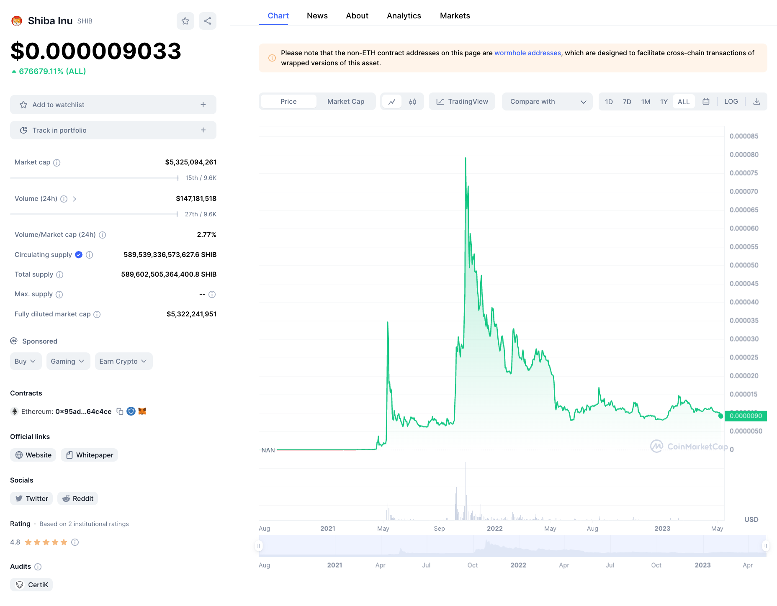Open the date range calendar picker
777x606 pixels.
706,102
